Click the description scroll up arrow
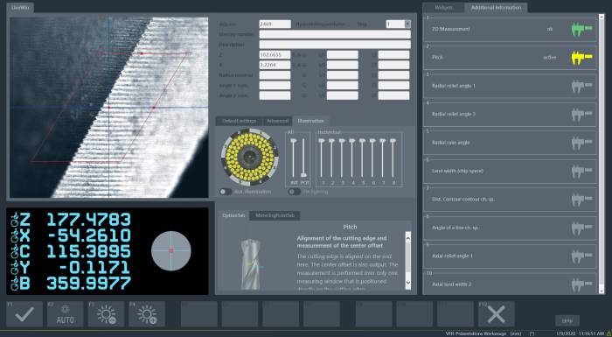612x337 pixels. [x=408, y=236]
